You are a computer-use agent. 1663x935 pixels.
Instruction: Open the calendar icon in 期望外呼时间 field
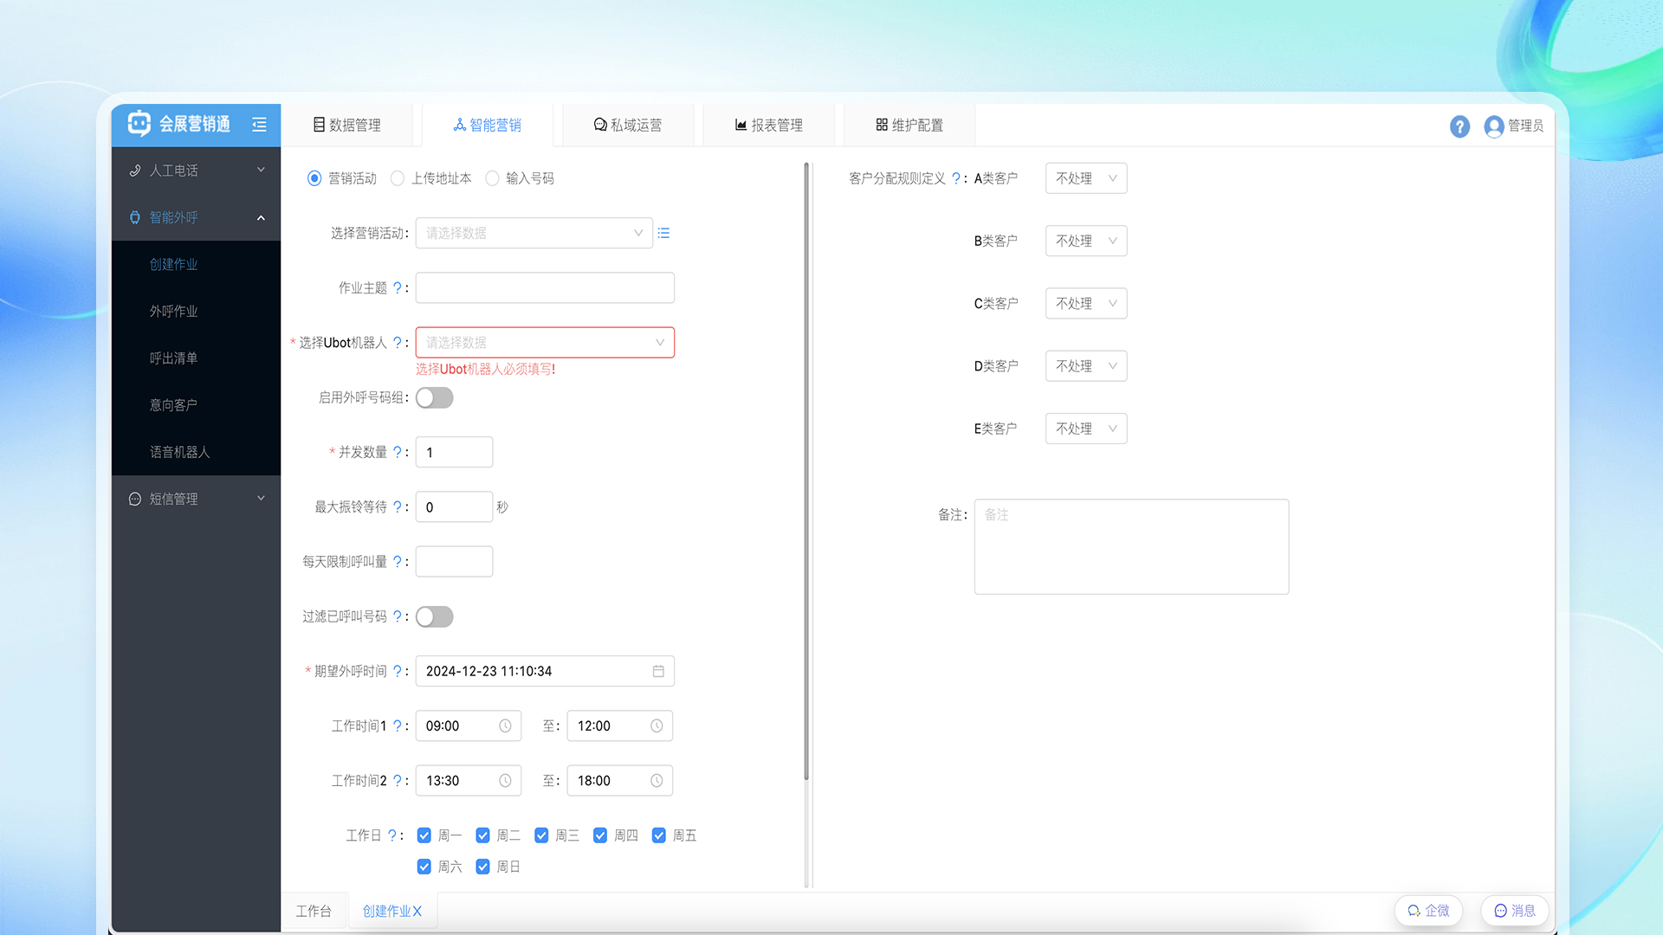pyautogui.click(x=658, y=671)
